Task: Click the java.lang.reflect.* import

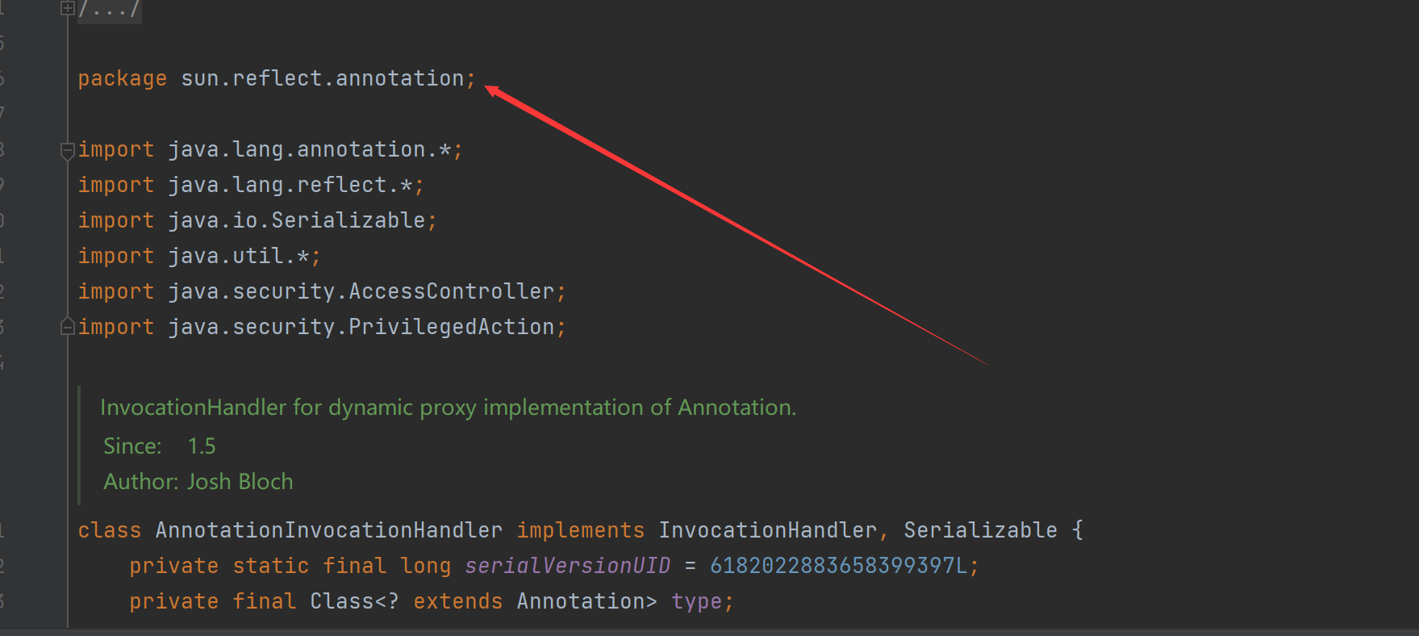Action: tap(290, 185)
